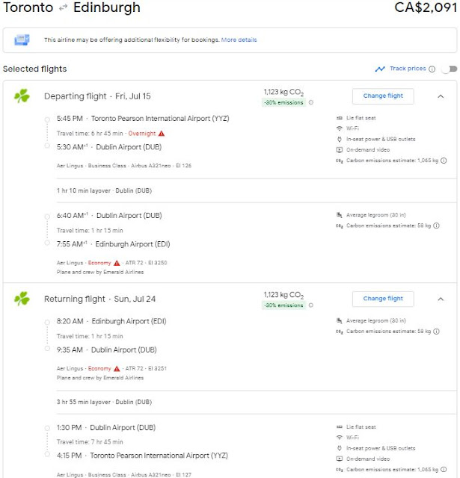Open the More details link
This screenshot has width=460, height=478.
pyautogui.click(x=239, y=40)
